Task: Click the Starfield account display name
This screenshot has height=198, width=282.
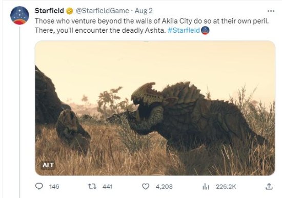Action: [49, 11]
